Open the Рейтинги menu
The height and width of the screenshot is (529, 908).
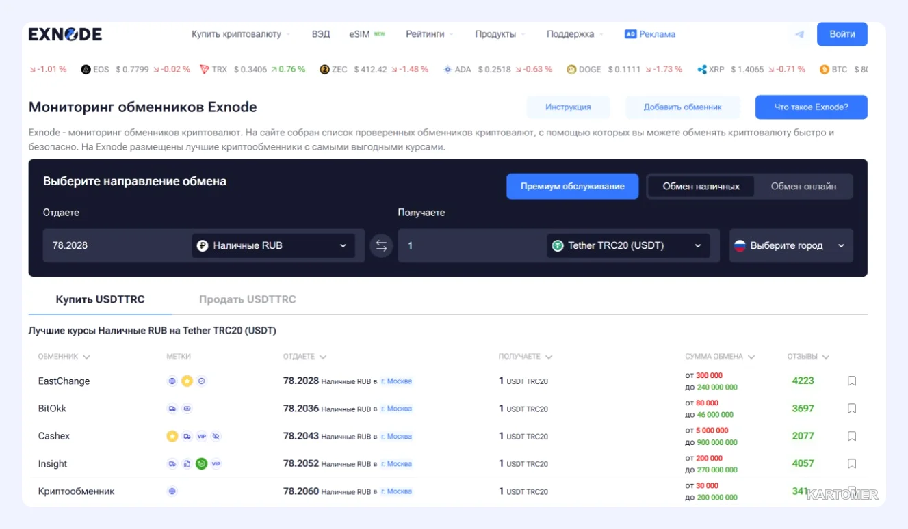click(430, 34)
